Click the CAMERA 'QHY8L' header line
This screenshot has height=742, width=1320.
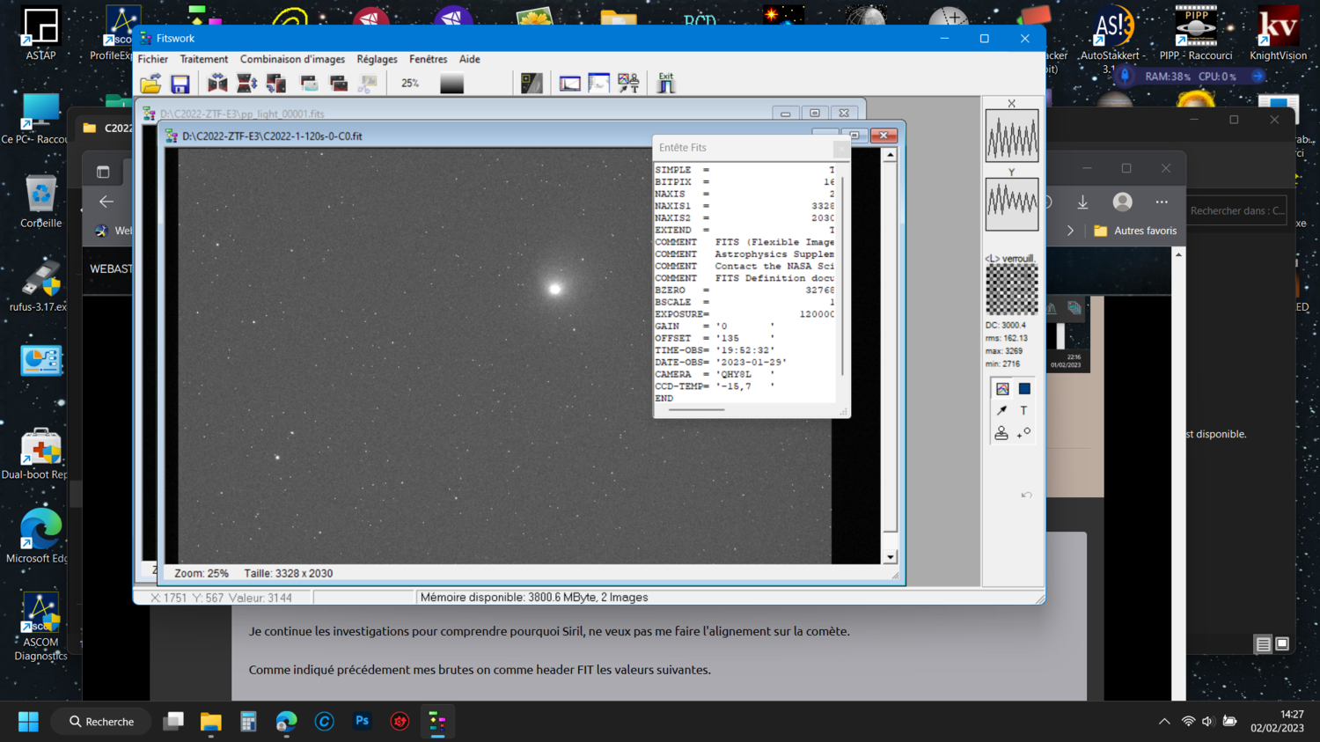715,374
